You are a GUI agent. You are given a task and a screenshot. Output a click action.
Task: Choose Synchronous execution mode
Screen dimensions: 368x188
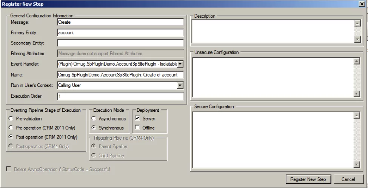pyautogui.click(x=94, y=128)
